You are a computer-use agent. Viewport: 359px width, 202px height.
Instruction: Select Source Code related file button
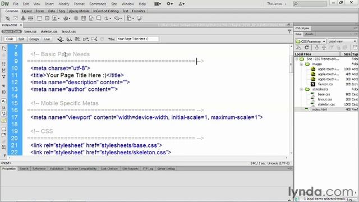(12, 31)
